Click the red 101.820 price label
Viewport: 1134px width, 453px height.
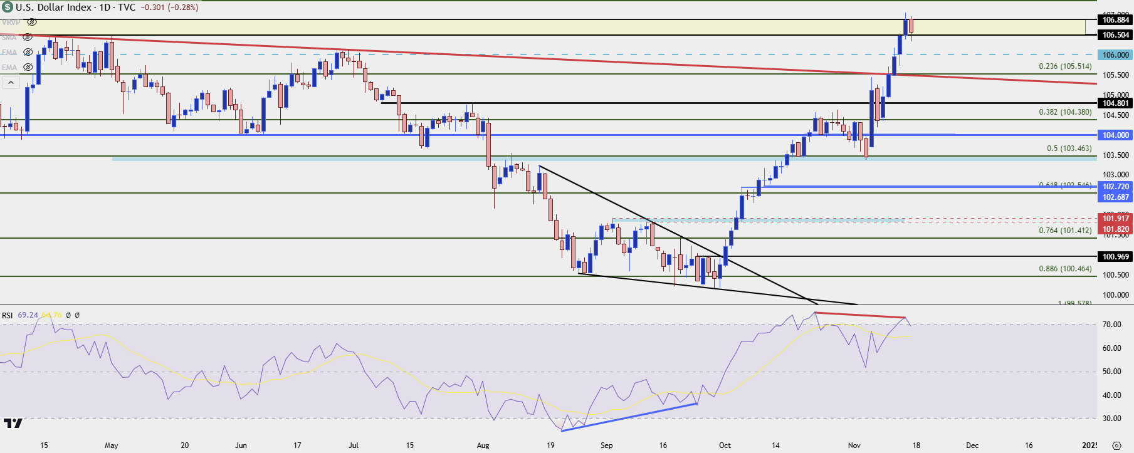(1116, 229)
